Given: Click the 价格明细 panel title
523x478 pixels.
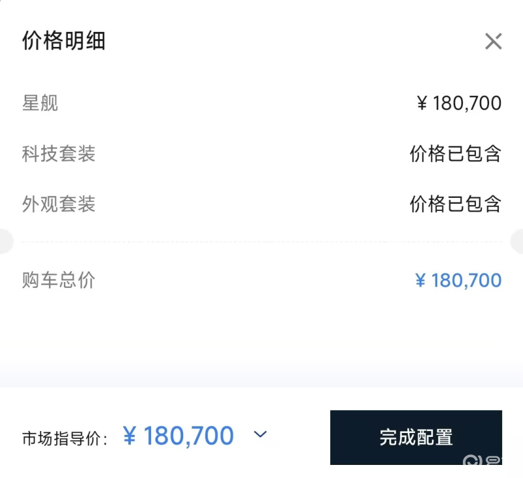Looking at the screenshot, I should [x=63, y=41].
